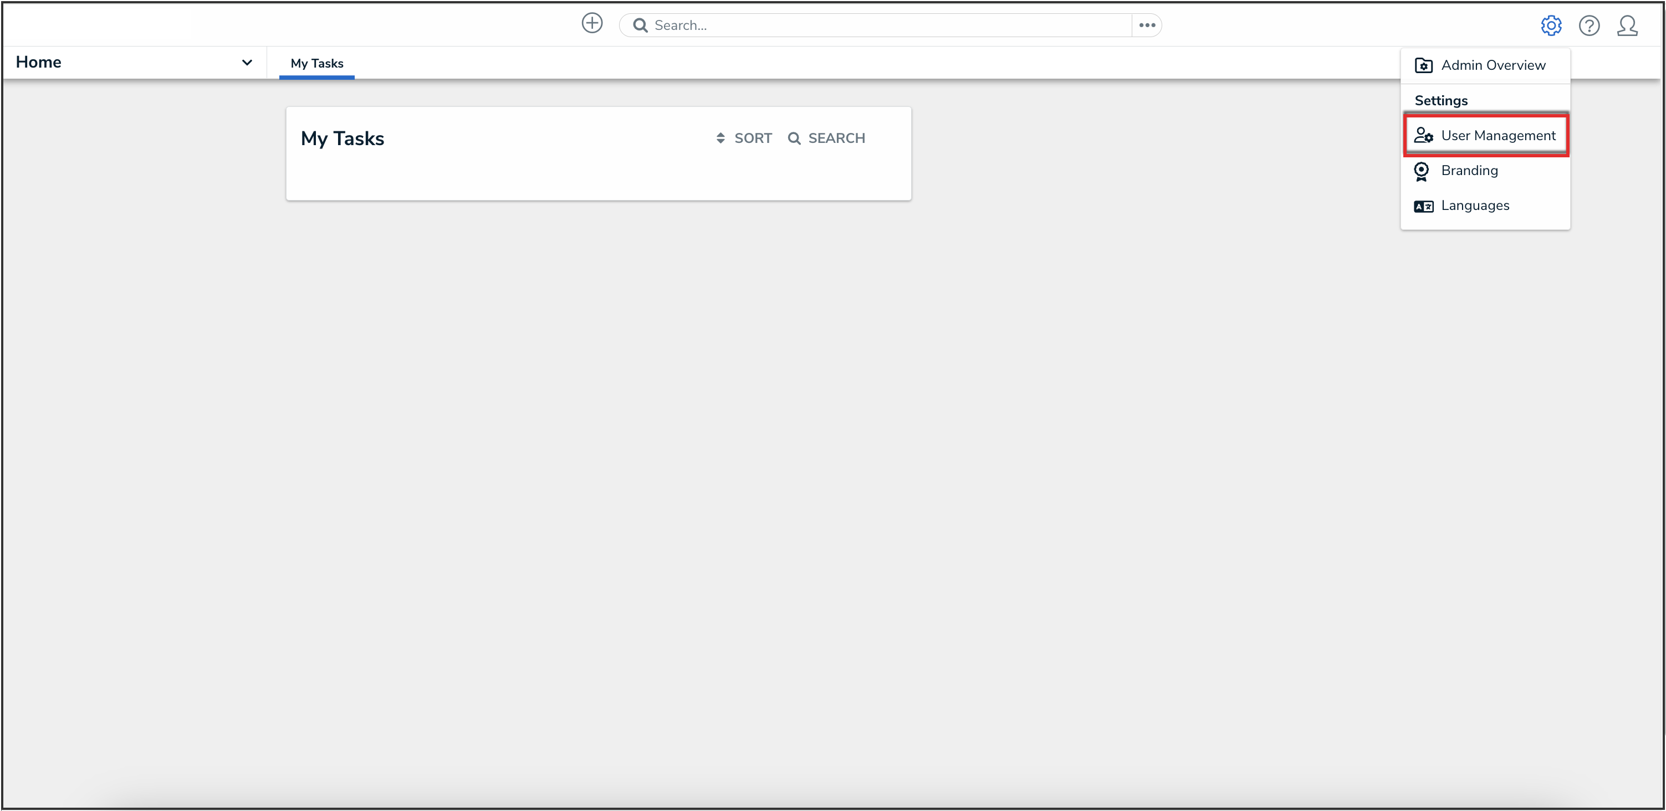
Task: Click the plus create-new icon
Action: [x=592, y=24]
